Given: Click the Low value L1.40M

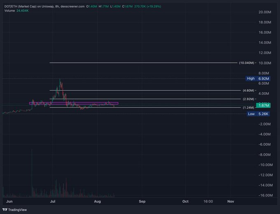Looking at the screenshot, I should (115, 7).
